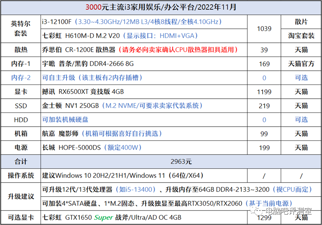Screen dimensions: 322x225
Task: Select the "0" price in HDD row
Action: click(x=264, y=120)
